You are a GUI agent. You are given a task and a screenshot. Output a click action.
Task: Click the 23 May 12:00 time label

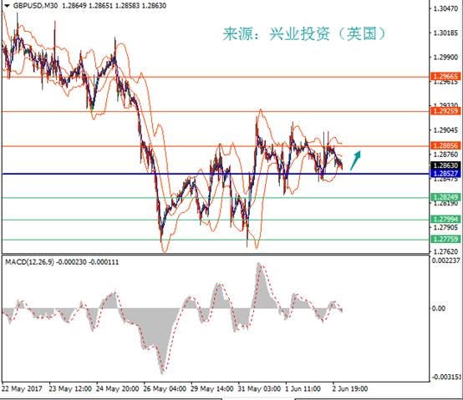point(70,389)
